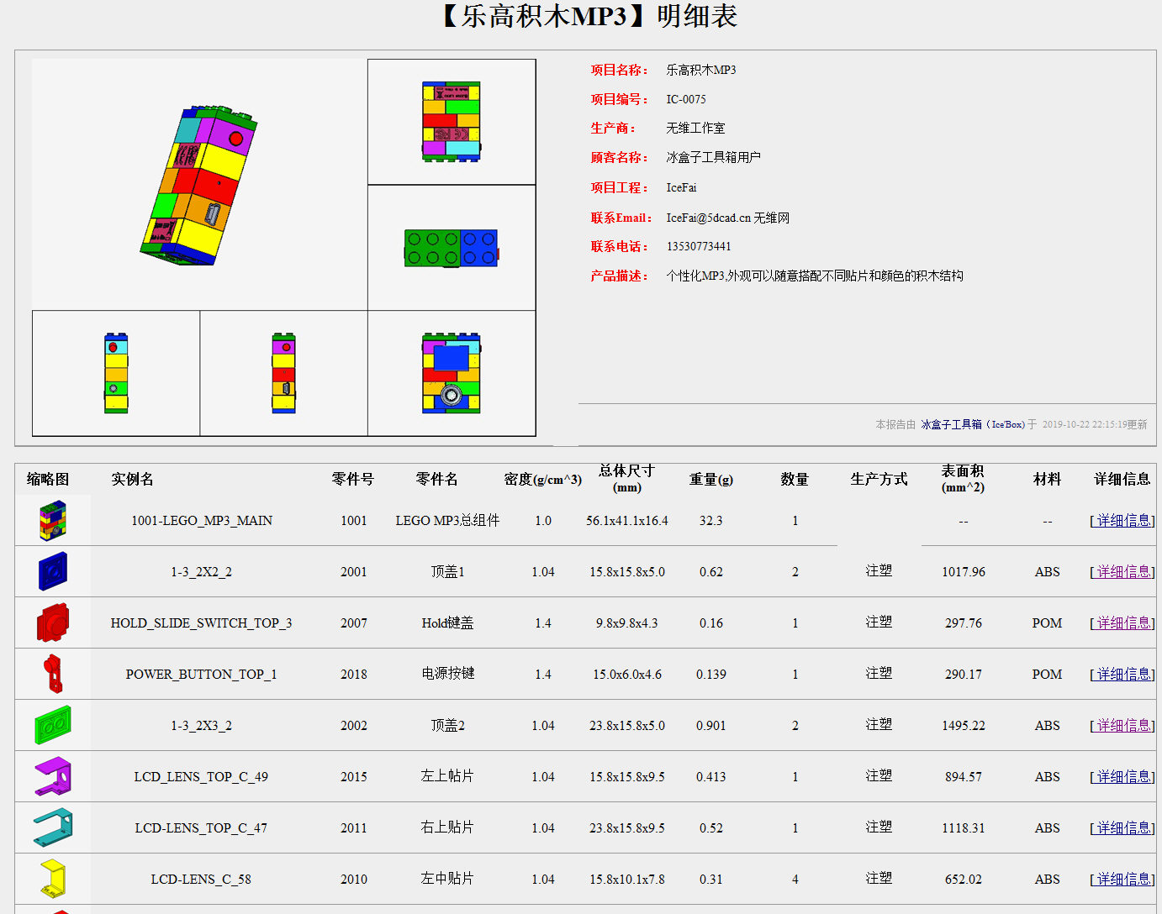Click the 零件号 column header
Viewport: 1162px width, 914px height.
pos(353,479)
